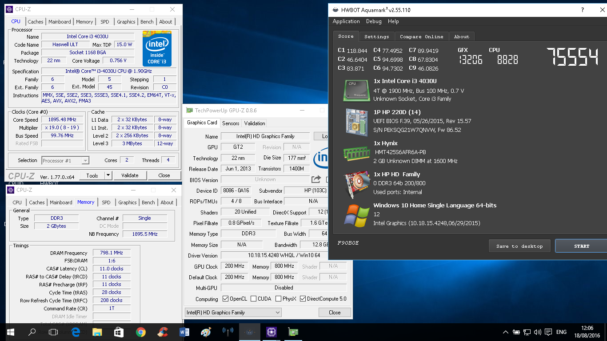Click the START button in Aquamark
The width and height of the screenshot is (607, 341).
[x=581, y=246]
